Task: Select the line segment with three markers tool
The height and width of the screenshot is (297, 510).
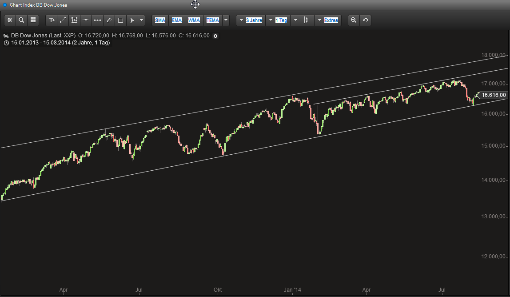Action: tap(97, 20)
